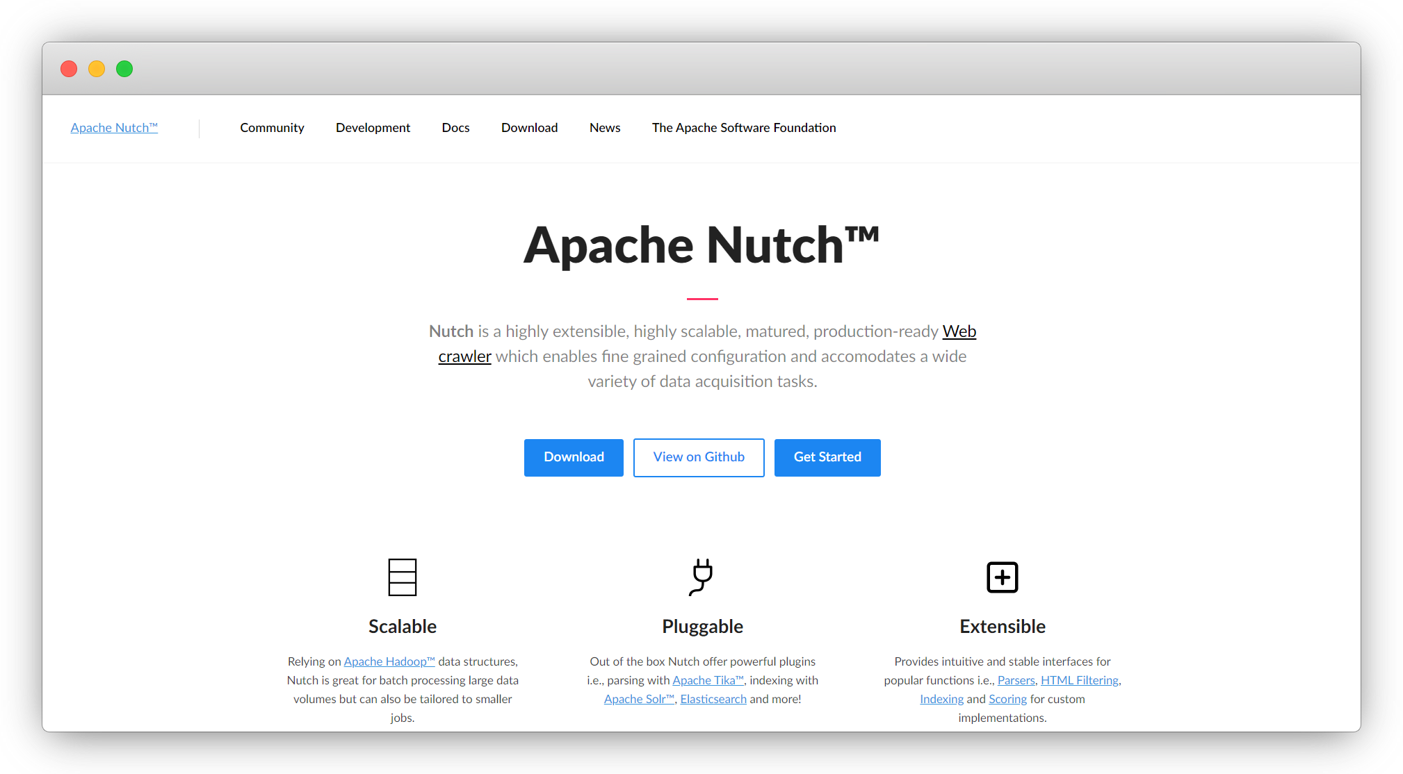This screenshot has height=774, width=1403.
Task: Open the Apache Hadoop™ link
Action: coord(389,661)
